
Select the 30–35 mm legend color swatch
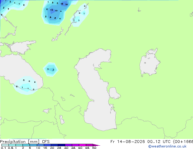[68, 145]
